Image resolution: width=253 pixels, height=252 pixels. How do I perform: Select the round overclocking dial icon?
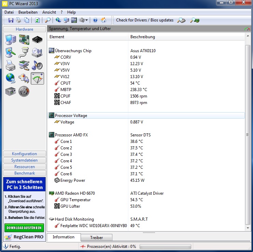tap(24, 91)
